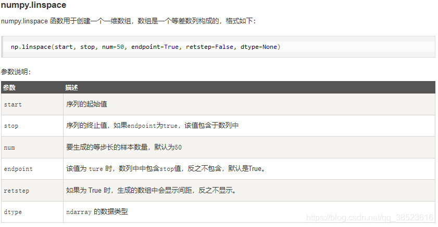This screenshot has width=438, height=227.
Task: Click description beginning 如果为 True 时
Action: click(x=151, y=190)
